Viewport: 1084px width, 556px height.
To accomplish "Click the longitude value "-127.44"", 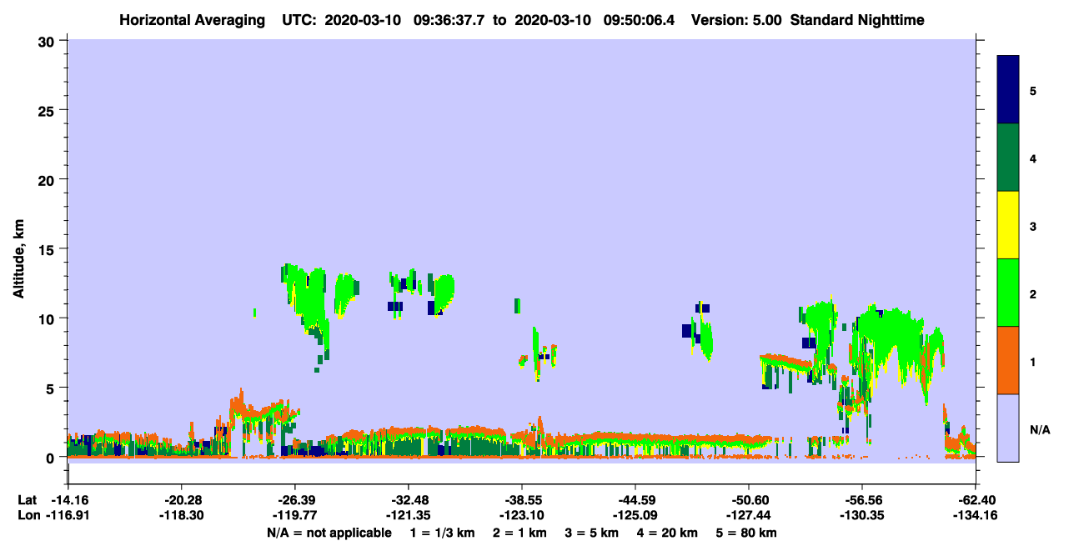I will pyautogui.click(x=748, y=516).
